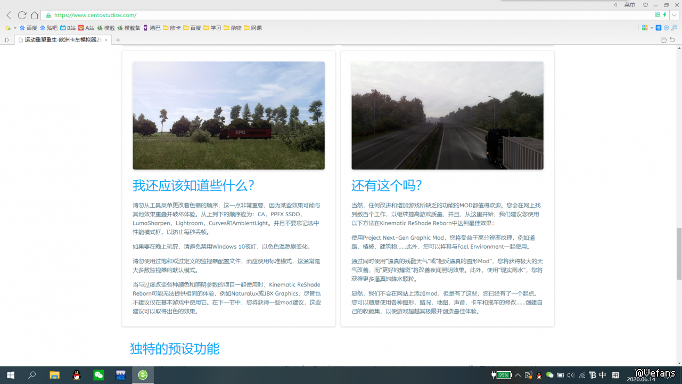Screen dimensions: 682x384
Task: Click the vertical page scrollbar thumb
Action: coord(679,254)
